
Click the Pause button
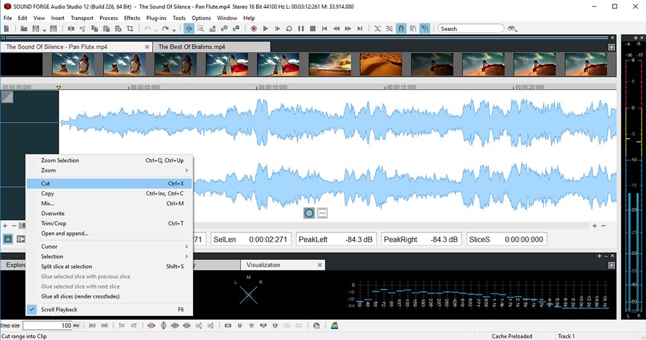click(x=301, y=28)
